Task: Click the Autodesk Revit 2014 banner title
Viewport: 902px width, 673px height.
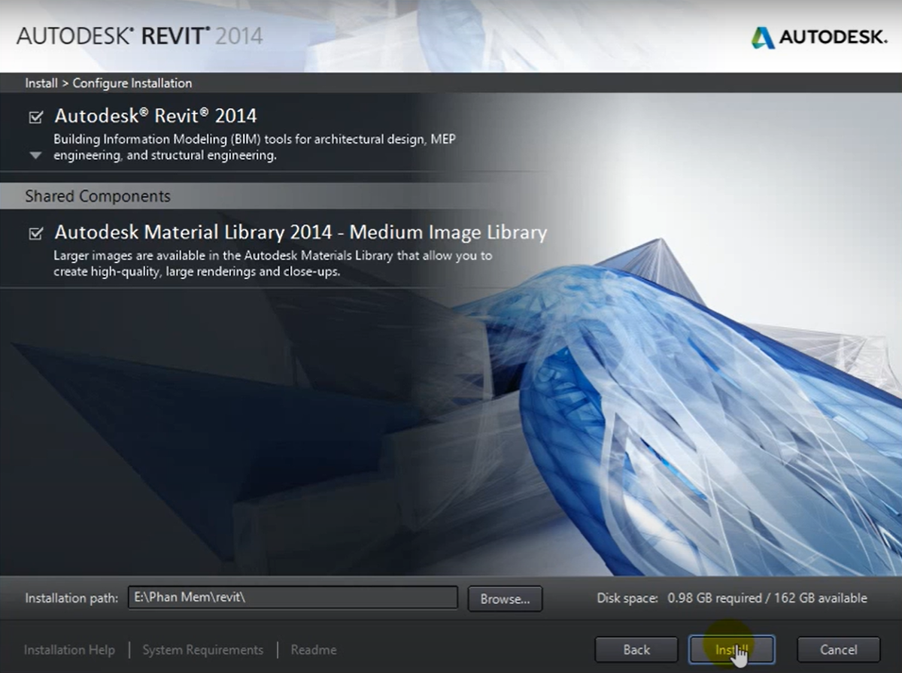Action: (139, 36)
